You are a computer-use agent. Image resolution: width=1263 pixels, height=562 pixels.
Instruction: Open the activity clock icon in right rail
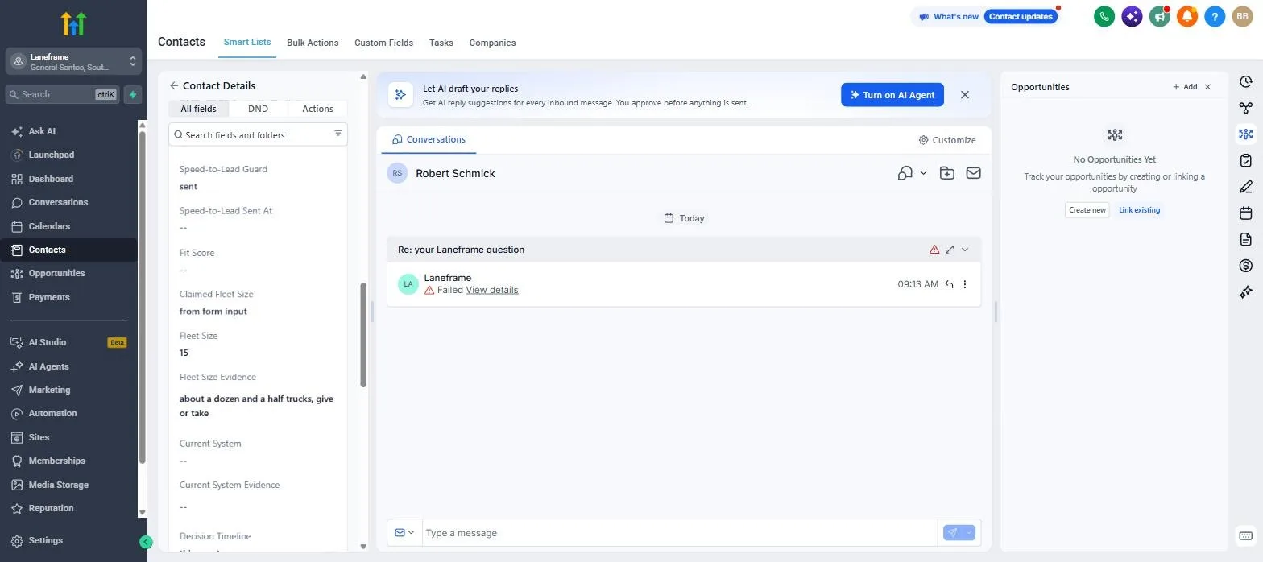click(1246, 82)
